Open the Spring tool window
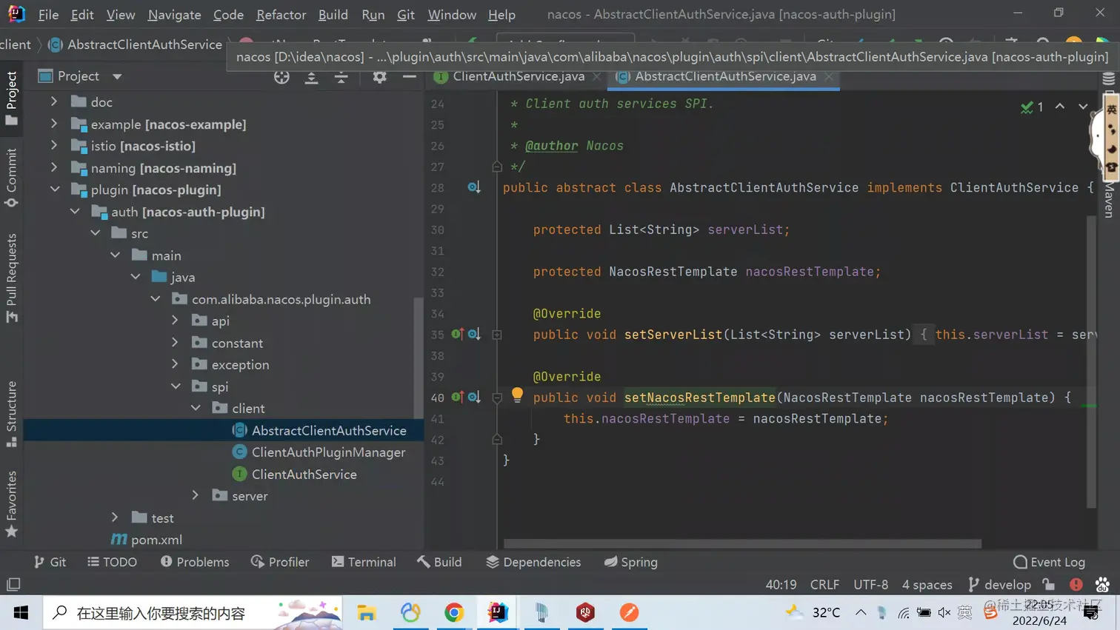The height and width of the screenshot is (630, 1120). (x=631, y=562)
